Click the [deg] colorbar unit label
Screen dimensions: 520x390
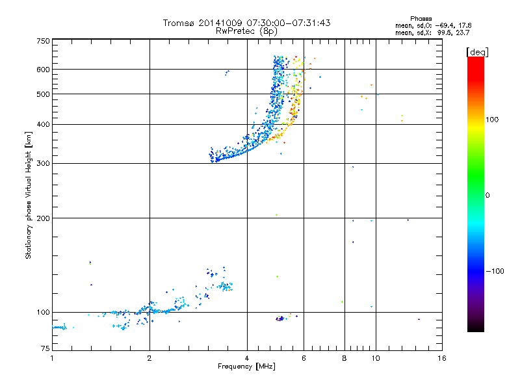(x=478, y=51)
